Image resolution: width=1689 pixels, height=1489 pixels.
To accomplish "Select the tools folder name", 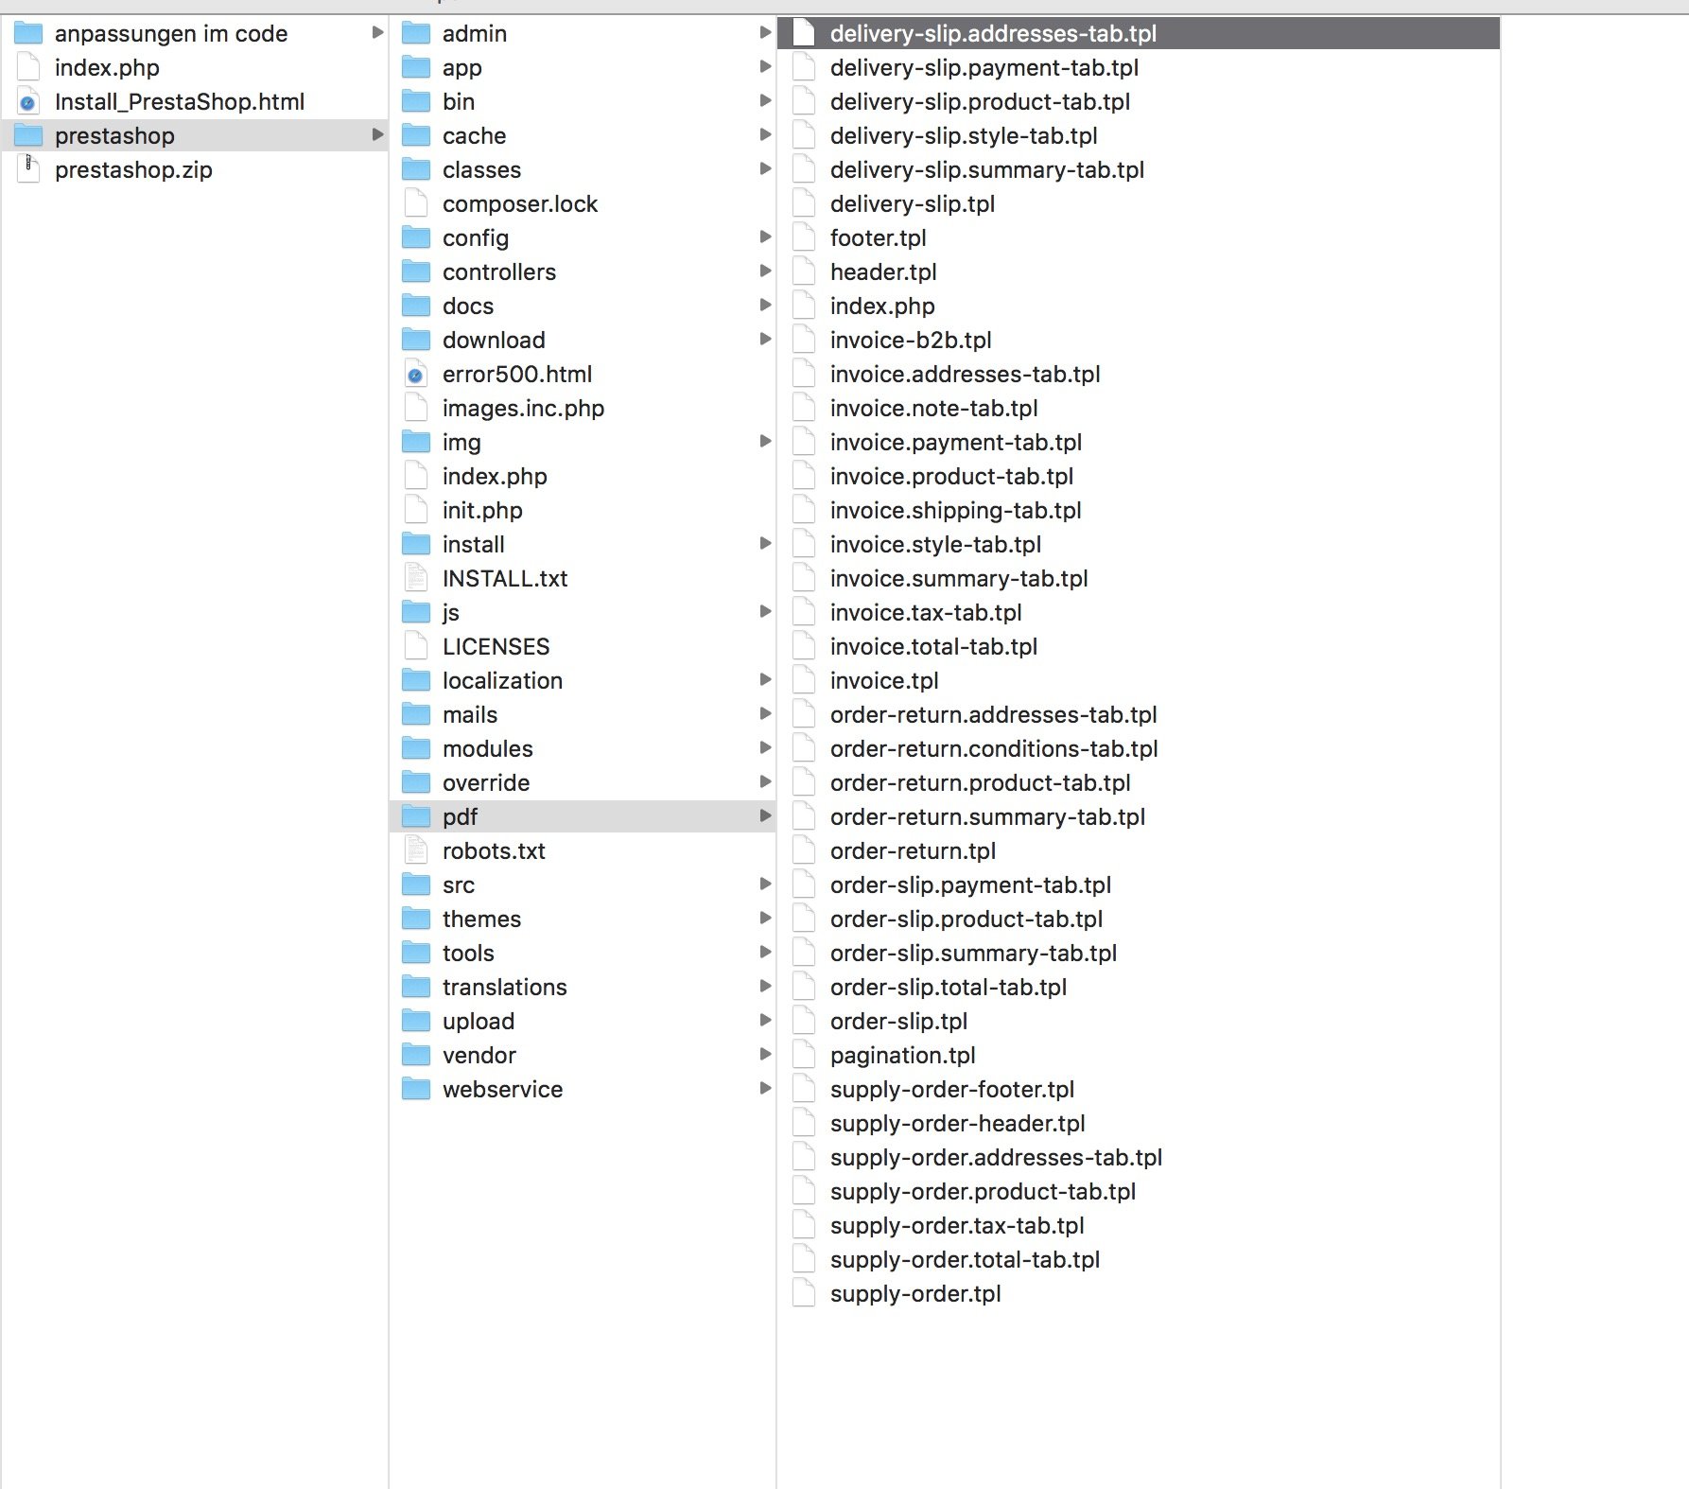I will click(468, 954).
